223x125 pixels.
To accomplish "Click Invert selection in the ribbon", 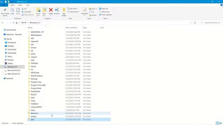I will [x=105, y=15].
